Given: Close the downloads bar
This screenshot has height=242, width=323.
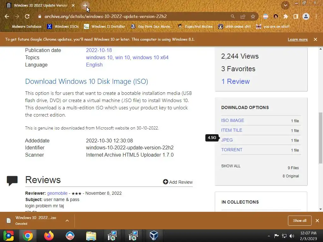Looking at the screenshot, I should [x=317, y=221].
